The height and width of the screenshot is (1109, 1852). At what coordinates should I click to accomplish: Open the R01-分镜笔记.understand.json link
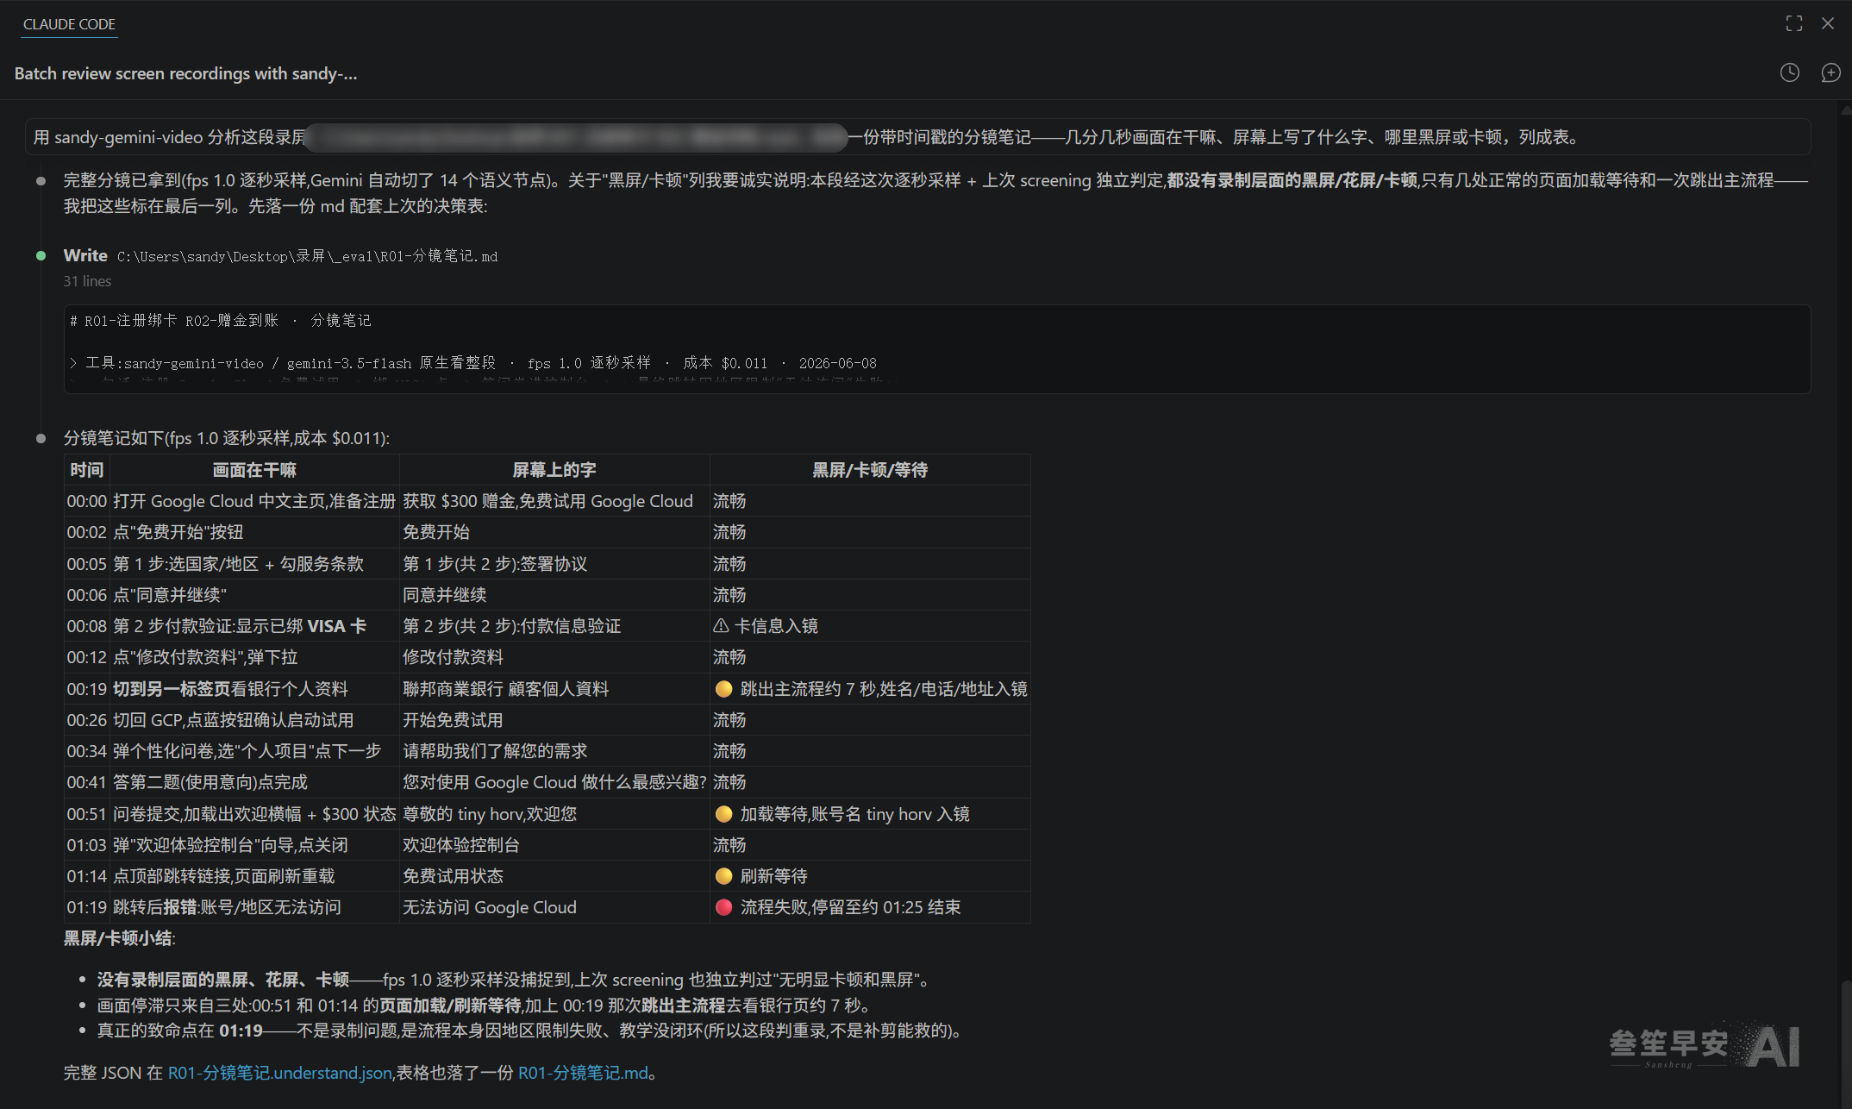(279, 1073)
